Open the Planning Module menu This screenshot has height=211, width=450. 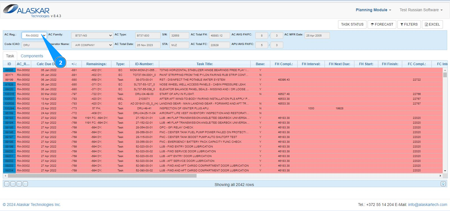[373, 10]
